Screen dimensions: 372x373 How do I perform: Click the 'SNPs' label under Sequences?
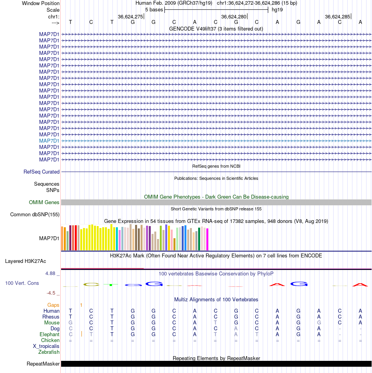(x=53, y=190)
